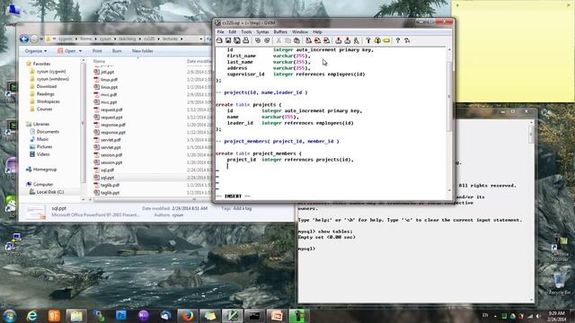Select the file sql.pdf
Screen dimensions: 575x323
(108, 170)
